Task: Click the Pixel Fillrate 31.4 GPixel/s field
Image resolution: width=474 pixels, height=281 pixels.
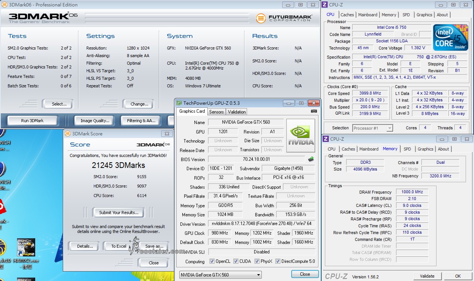Action: 226,196
